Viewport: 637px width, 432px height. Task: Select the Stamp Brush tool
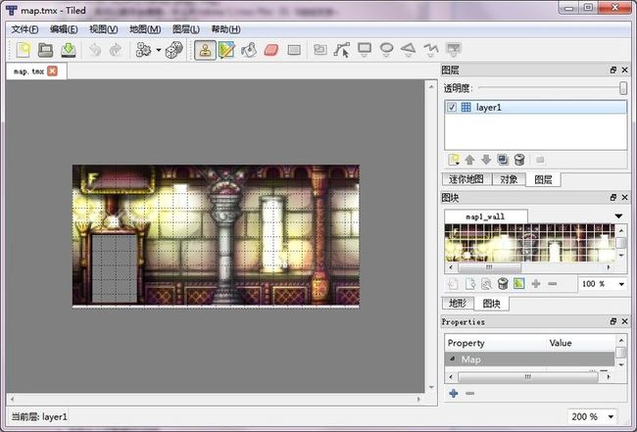205,50
